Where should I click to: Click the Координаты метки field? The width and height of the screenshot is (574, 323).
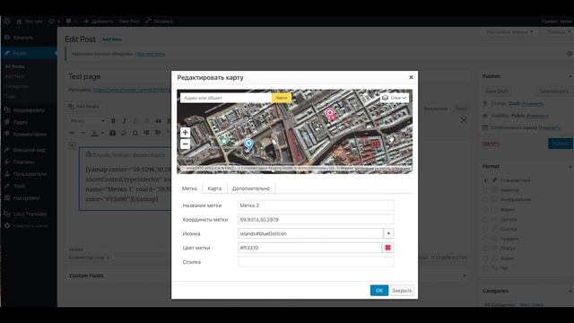316,220
